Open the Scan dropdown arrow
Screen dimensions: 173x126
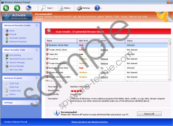point(53,8)
